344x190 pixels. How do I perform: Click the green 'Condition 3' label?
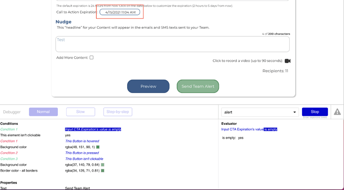(9, 159)
